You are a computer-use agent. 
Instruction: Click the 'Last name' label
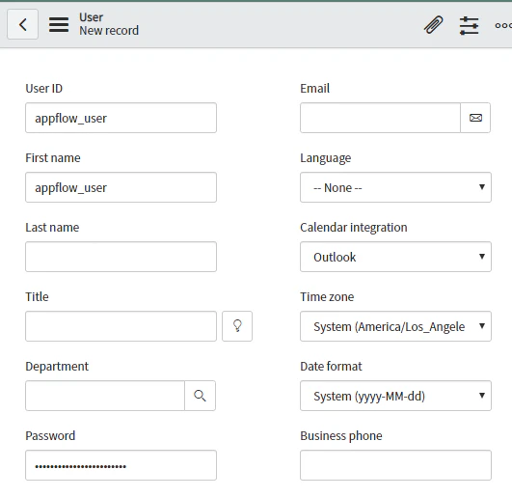coord(52,228)
